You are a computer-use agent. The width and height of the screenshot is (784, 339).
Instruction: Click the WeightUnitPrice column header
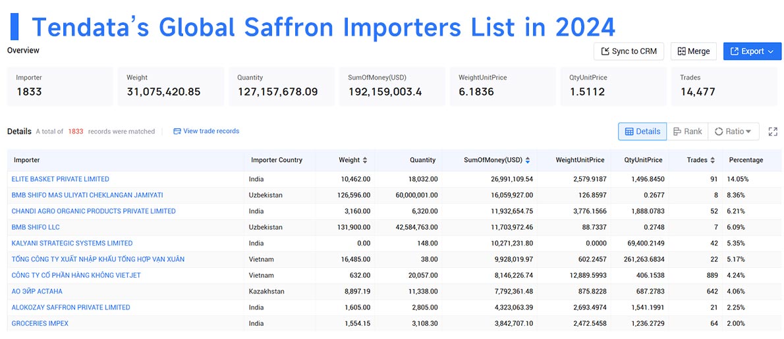coord(580,160)
